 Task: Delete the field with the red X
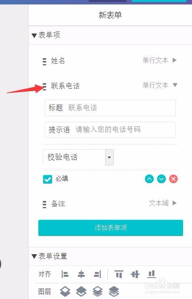tap(173, 179)
